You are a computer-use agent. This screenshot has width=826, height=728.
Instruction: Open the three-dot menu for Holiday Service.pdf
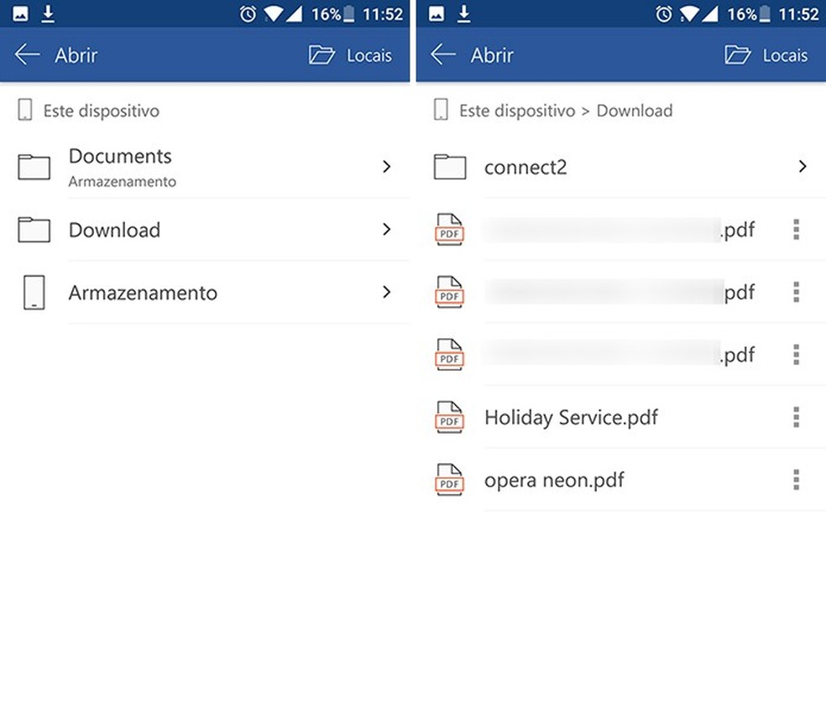(795, 417)
